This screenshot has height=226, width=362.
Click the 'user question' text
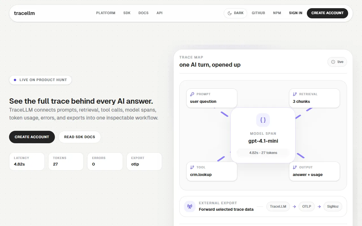203,101
